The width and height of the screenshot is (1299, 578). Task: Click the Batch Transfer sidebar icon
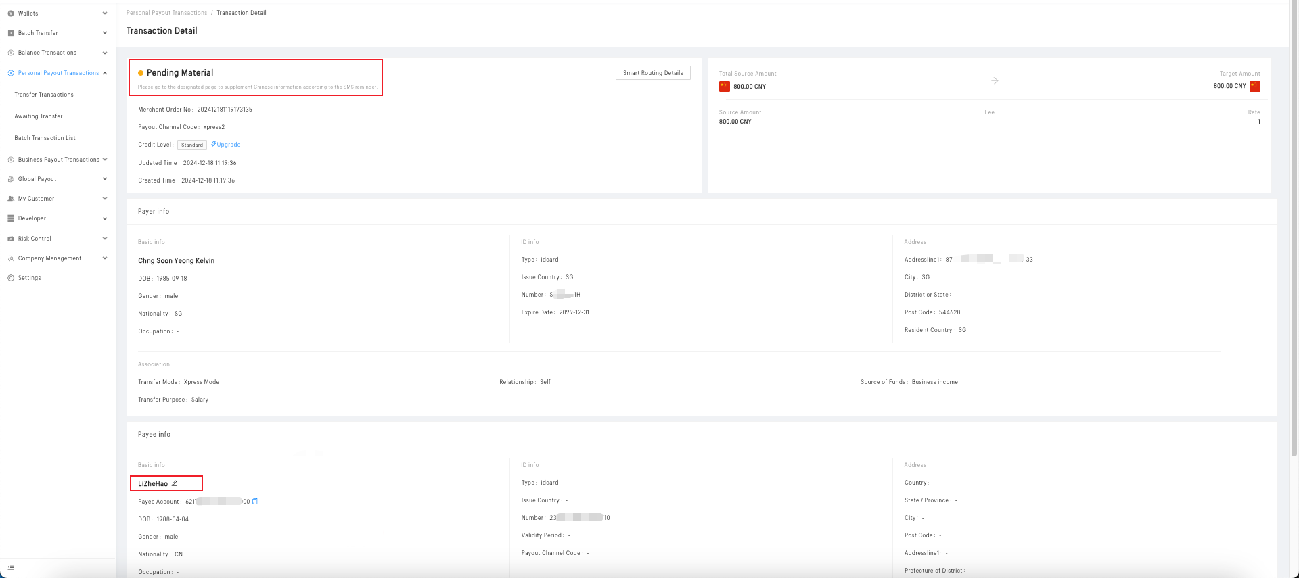(x=11, y=33)
